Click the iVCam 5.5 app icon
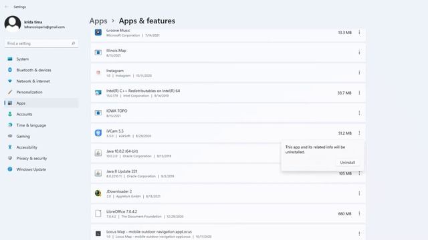 tap(98, 133)
